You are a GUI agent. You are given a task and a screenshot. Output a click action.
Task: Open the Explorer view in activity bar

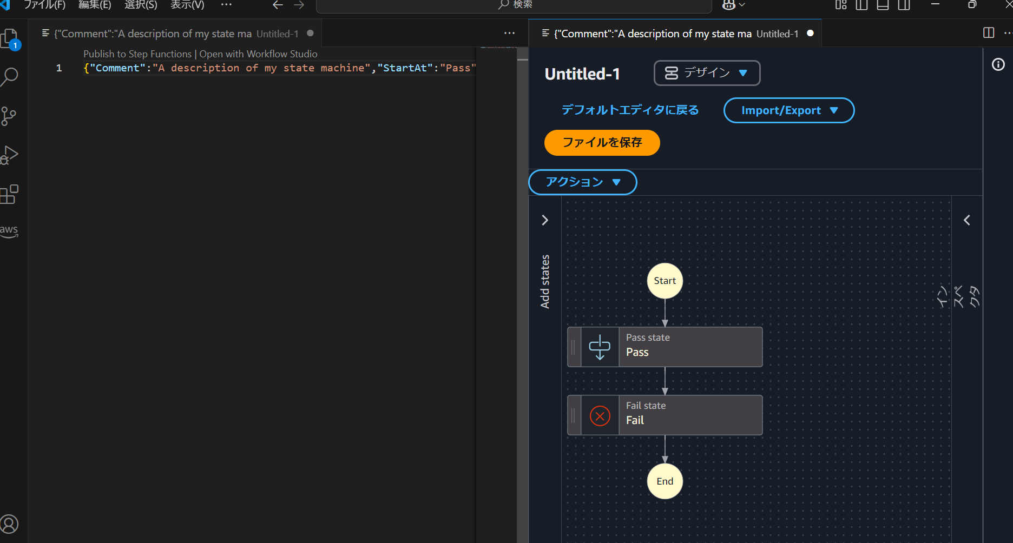9,39
